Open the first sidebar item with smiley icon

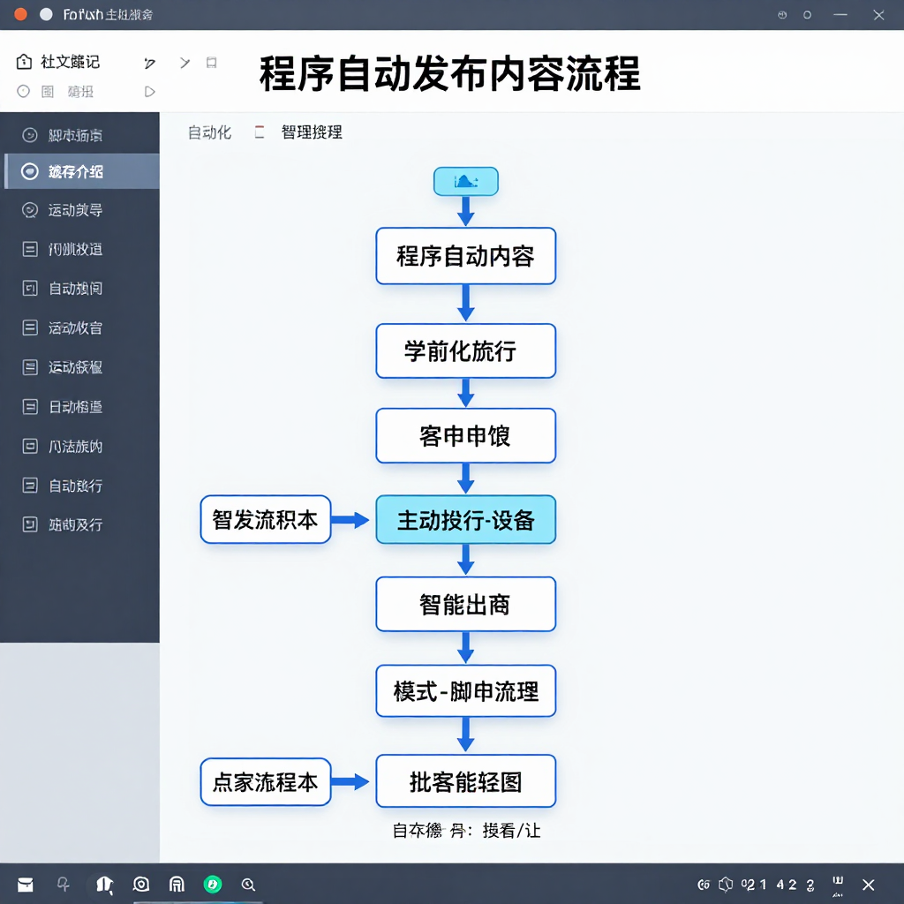point(81,135)
